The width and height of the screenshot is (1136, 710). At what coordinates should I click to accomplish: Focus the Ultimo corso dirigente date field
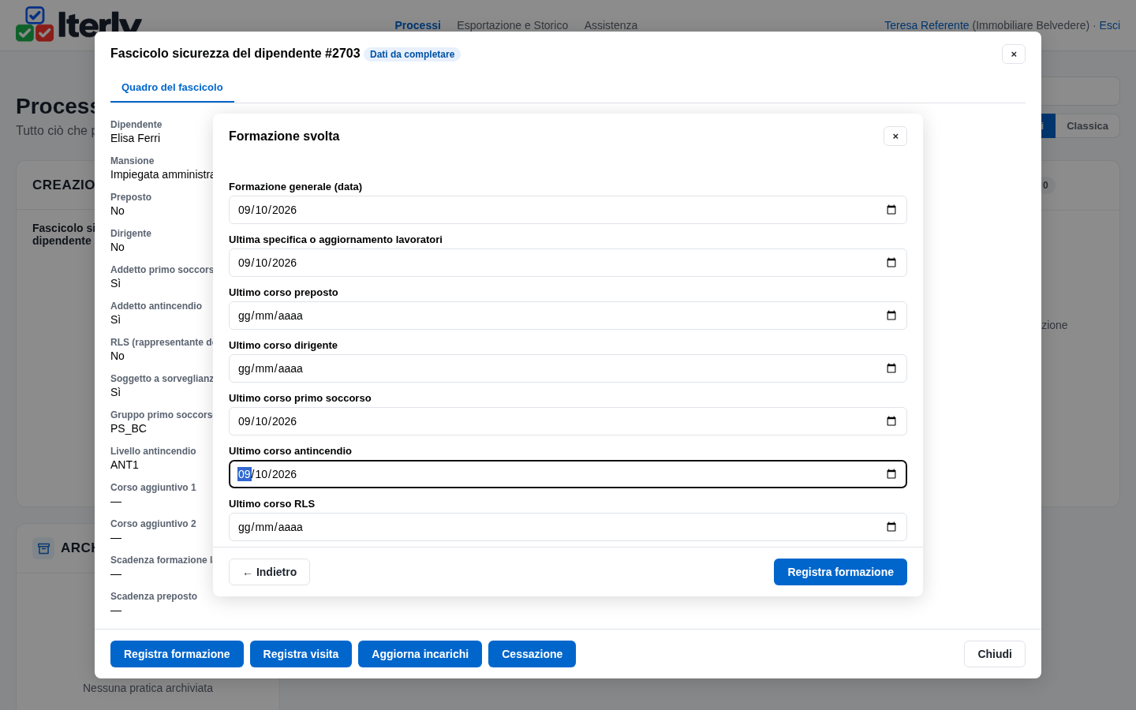click(568, 368)
